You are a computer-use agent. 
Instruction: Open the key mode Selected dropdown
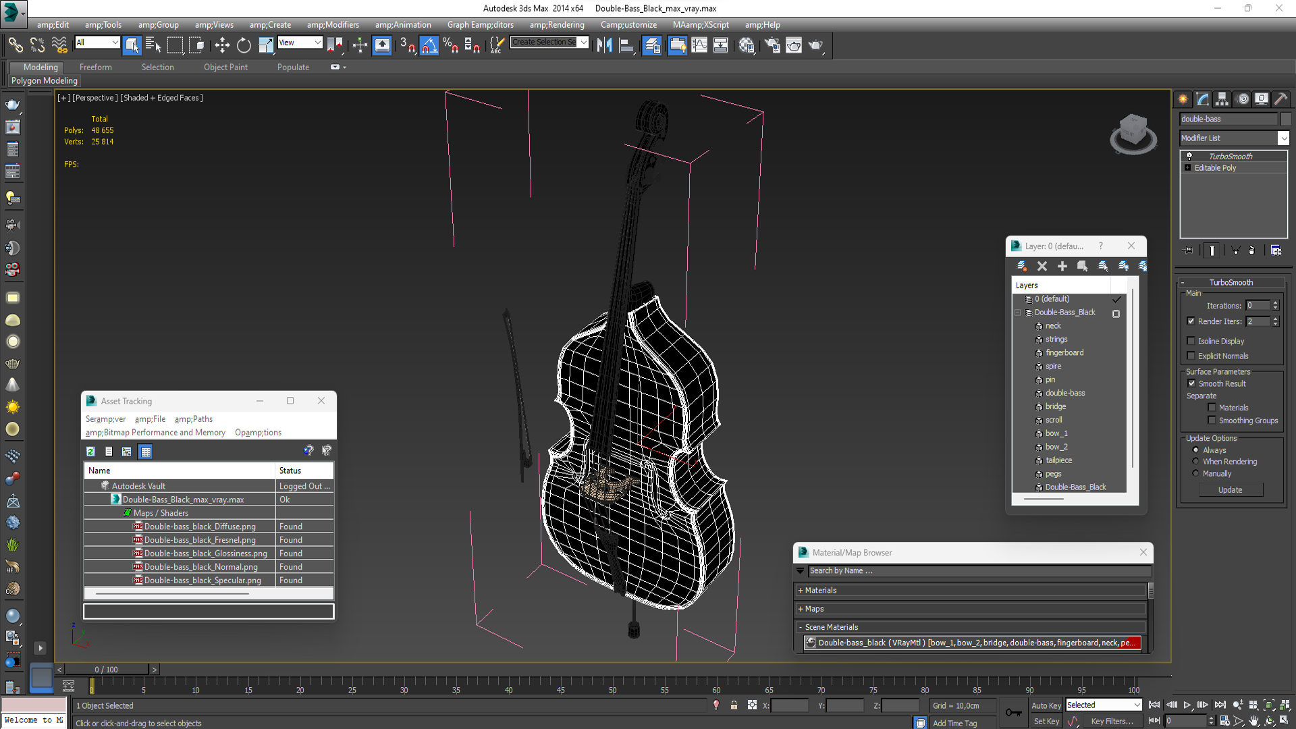(x=1104, y=705)
